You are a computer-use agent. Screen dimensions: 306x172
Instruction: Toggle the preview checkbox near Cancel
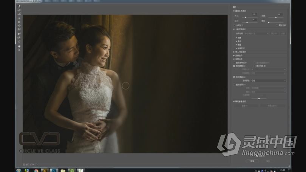point(257,156)
